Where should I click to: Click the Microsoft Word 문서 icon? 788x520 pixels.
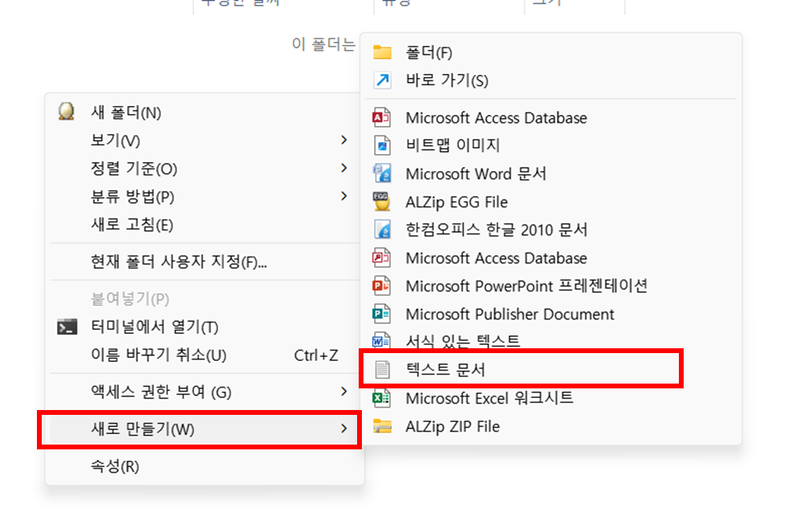(382, 174)
